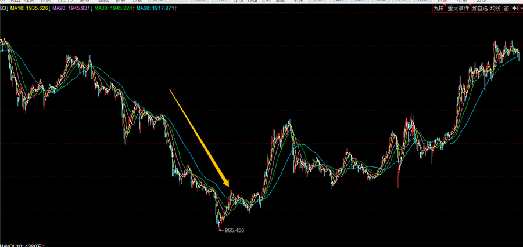Click the 窗 window button
Viewport: 523px width, 247px height.
click(507, 9)
